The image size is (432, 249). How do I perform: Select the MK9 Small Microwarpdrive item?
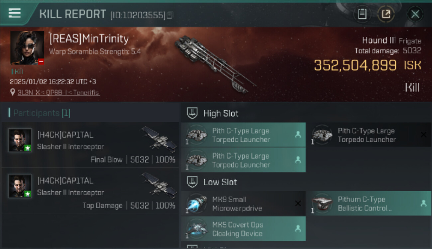pos(243,204)
